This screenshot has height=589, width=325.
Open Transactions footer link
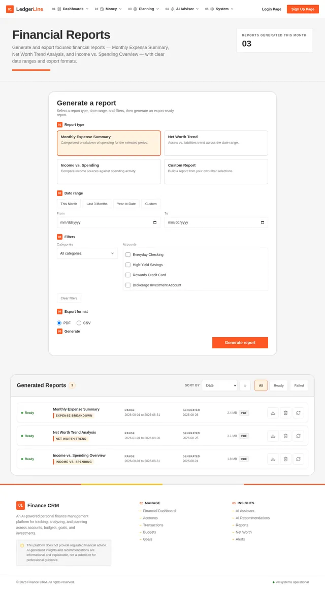153,525
